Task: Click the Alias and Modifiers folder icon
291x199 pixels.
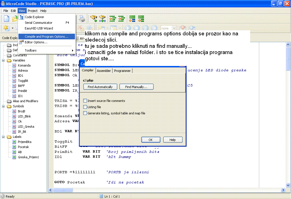Action: pos(9,101)
